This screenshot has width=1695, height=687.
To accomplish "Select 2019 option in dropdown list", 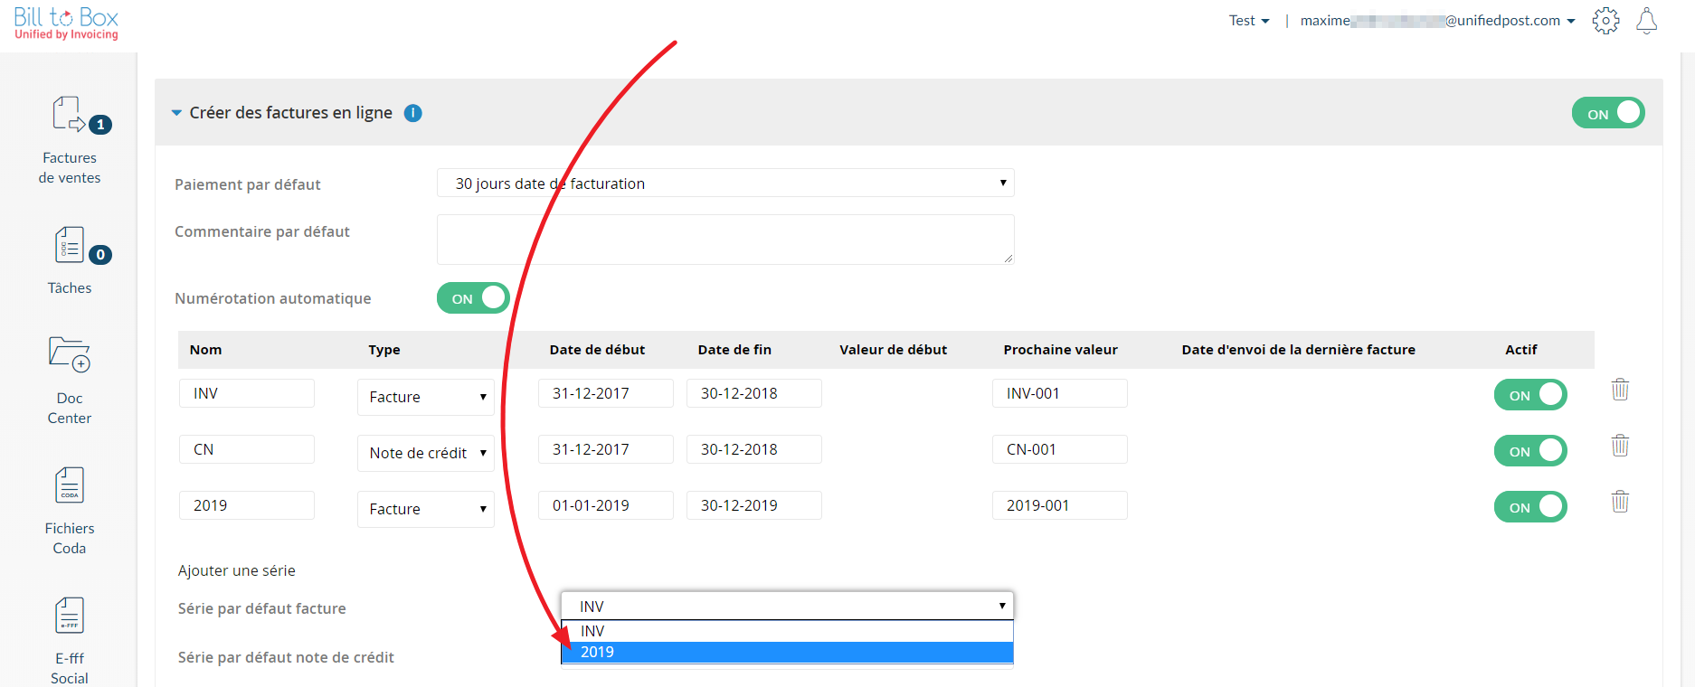I will tap(787, 652).
